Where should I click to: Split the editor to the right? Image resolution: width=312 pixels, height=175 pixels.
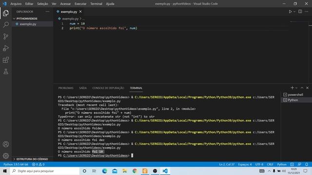tap(300, 12)
